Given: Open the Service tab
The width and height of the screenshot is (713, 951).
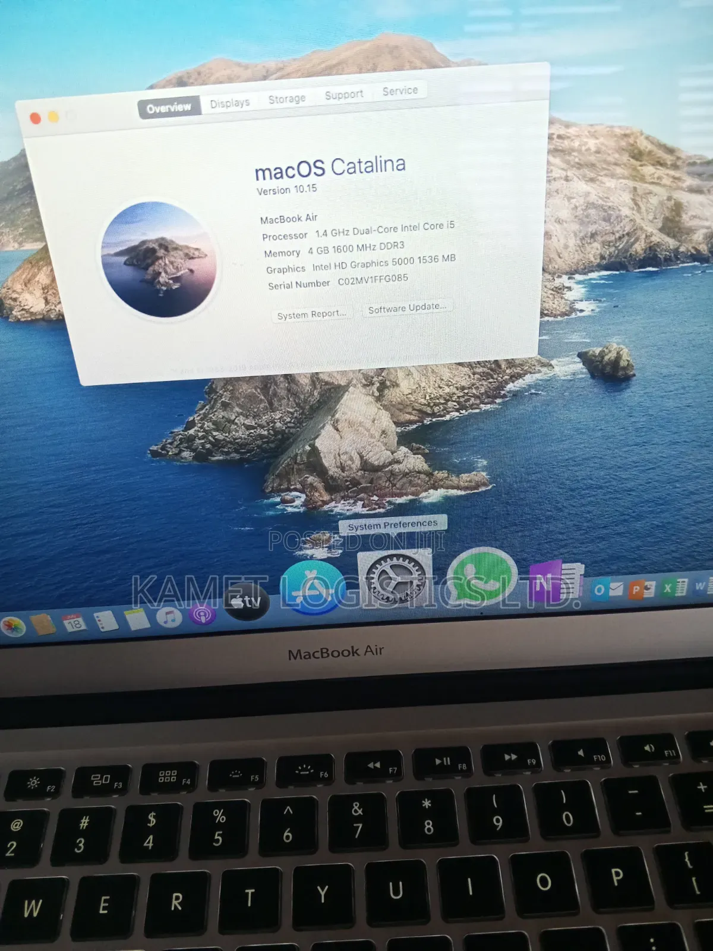Looking at the screenshot, I should tap(400, 90).
